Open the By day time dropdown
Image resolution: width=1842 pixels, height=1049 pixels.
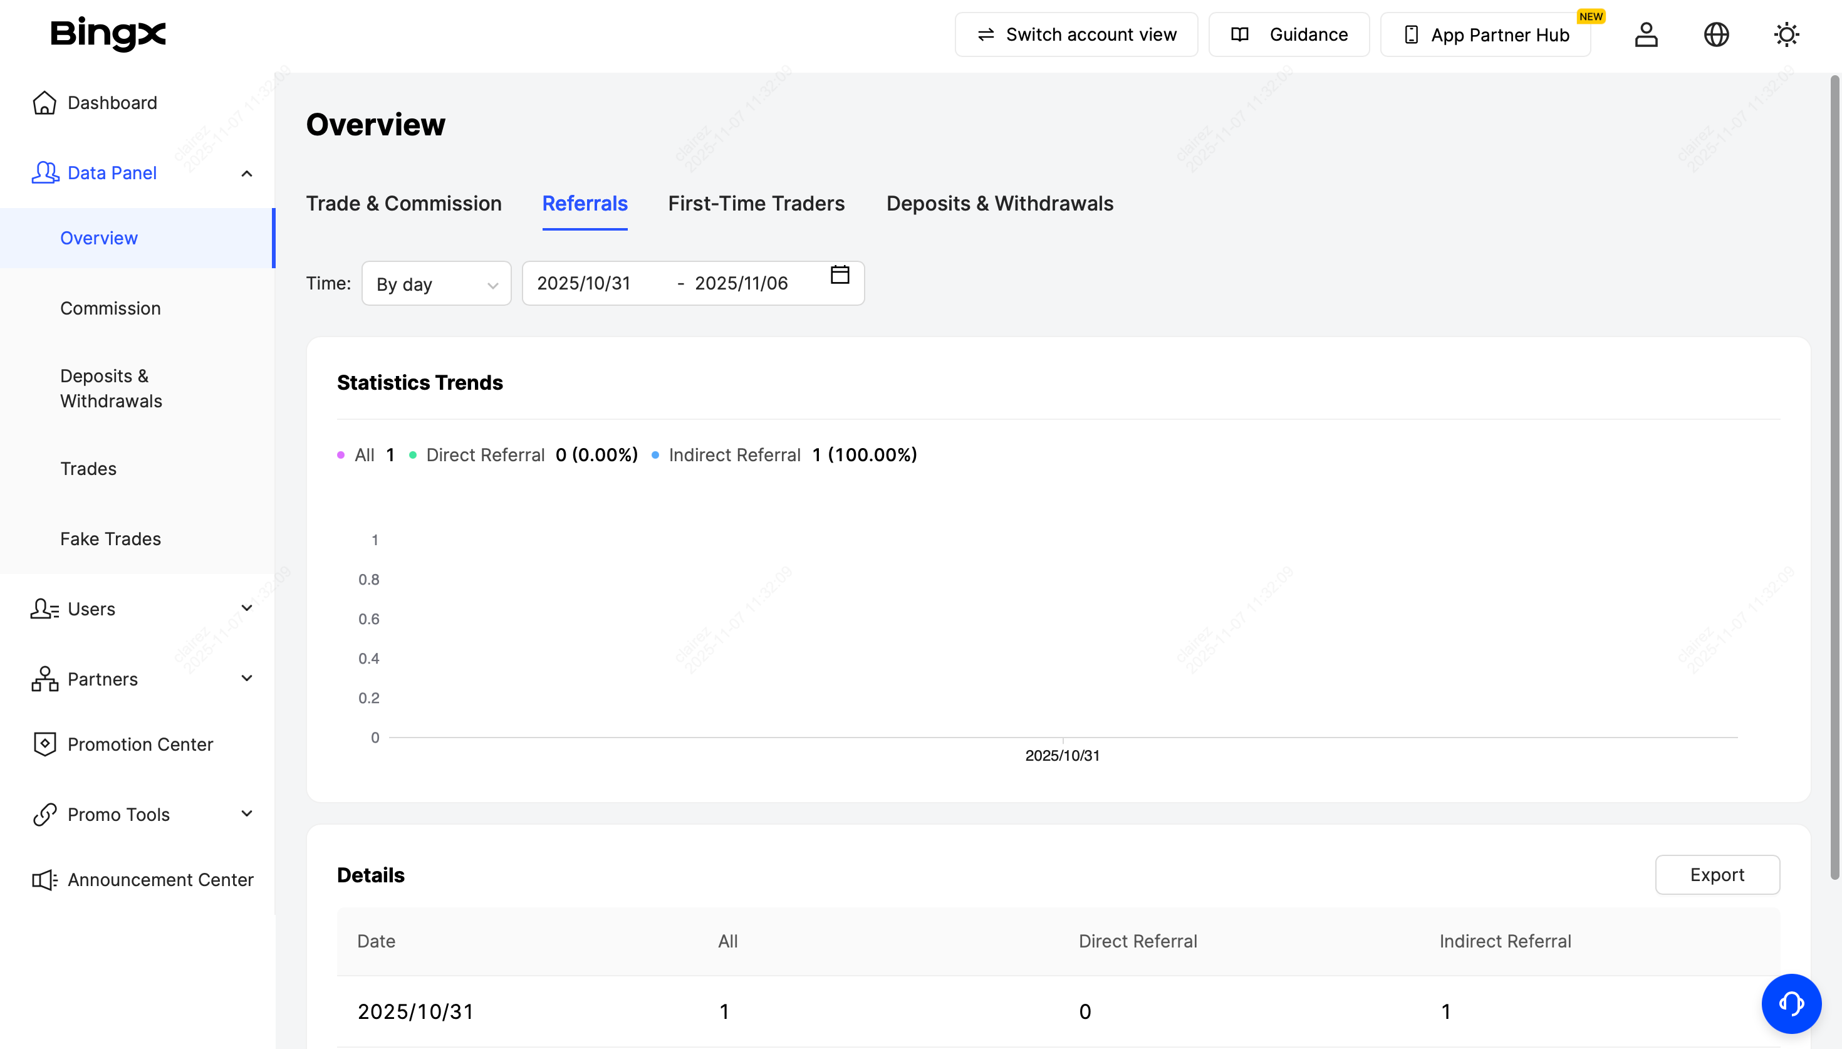coord(435,284)
